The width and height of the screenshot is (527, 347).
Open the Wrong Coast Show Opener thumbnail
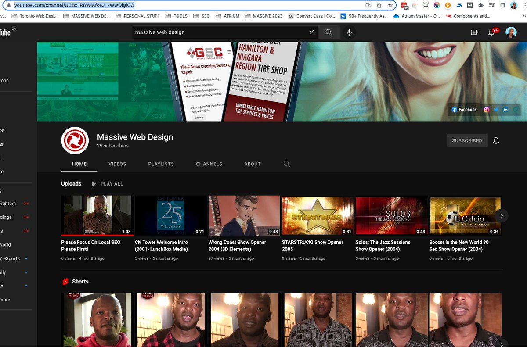click(244, 216)
